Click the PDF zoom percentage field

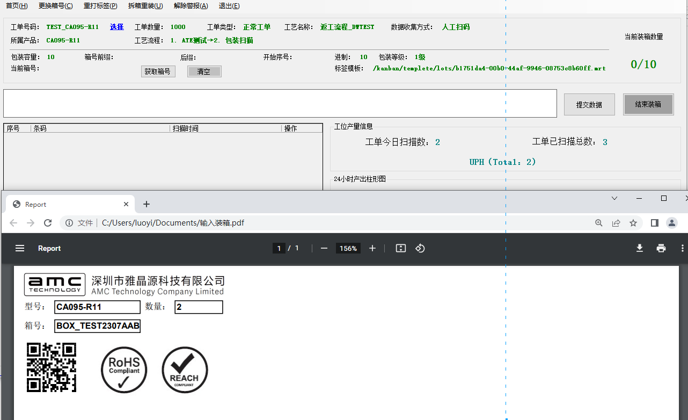click(348, 248)
